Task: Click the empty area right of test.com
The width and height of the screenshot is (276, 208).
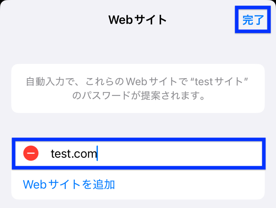Action: tap(180, 154)
